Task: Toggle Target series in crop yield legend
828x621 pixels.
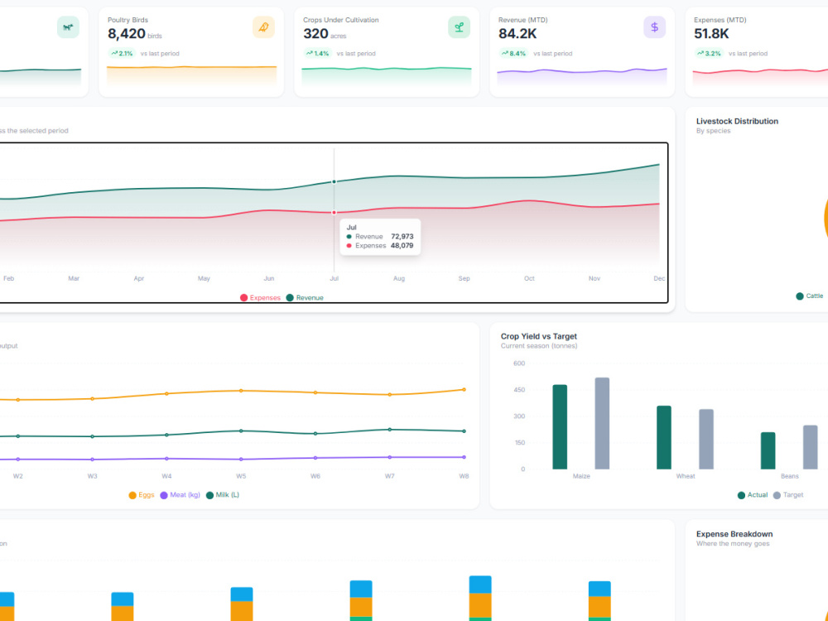Action: pyautogui.click(x=788, y=495)
